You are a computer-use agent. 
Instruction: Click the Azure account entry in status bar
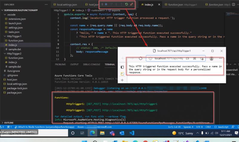pyautogui.click(x=94, y=127)
